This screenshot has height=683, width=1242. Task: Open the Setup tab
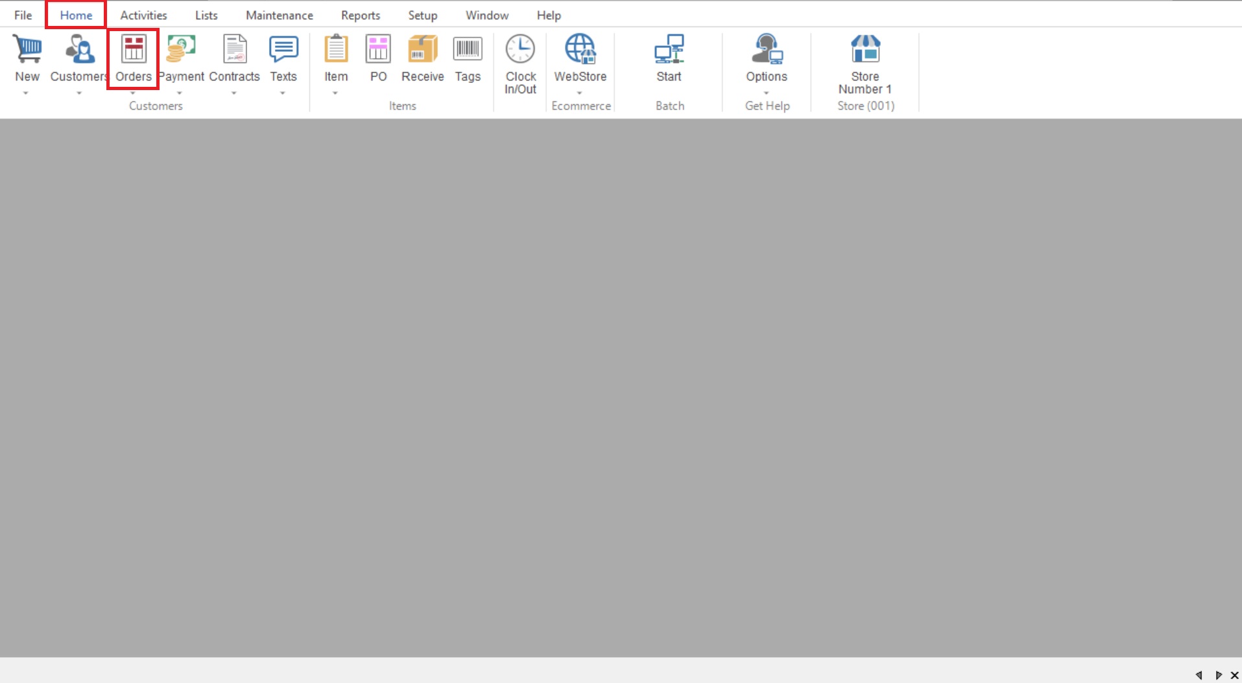(x=423, y=15)
